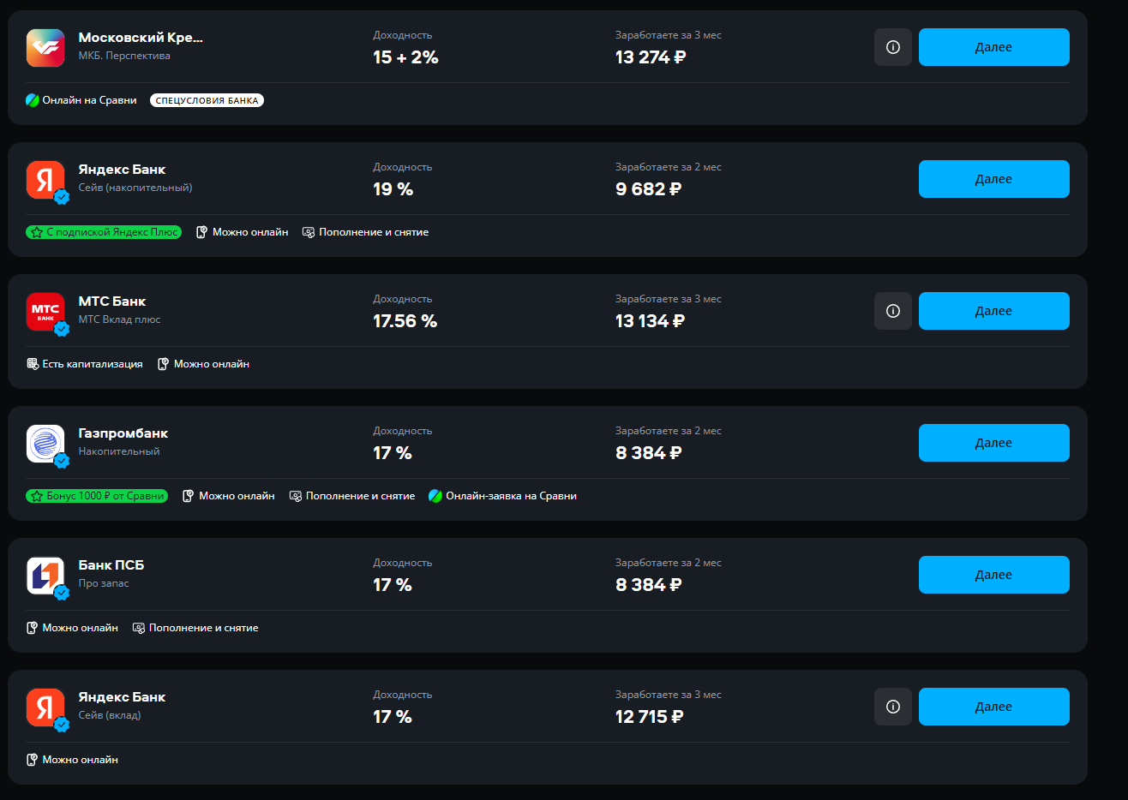Click the Газпромбанк logo icon

[45, 444]
